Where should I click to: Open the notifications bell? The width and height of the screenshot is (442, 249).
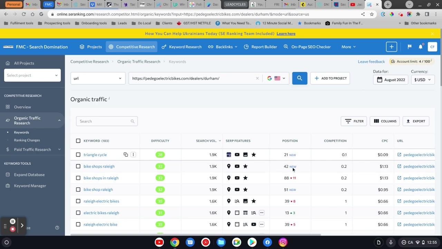421,47
